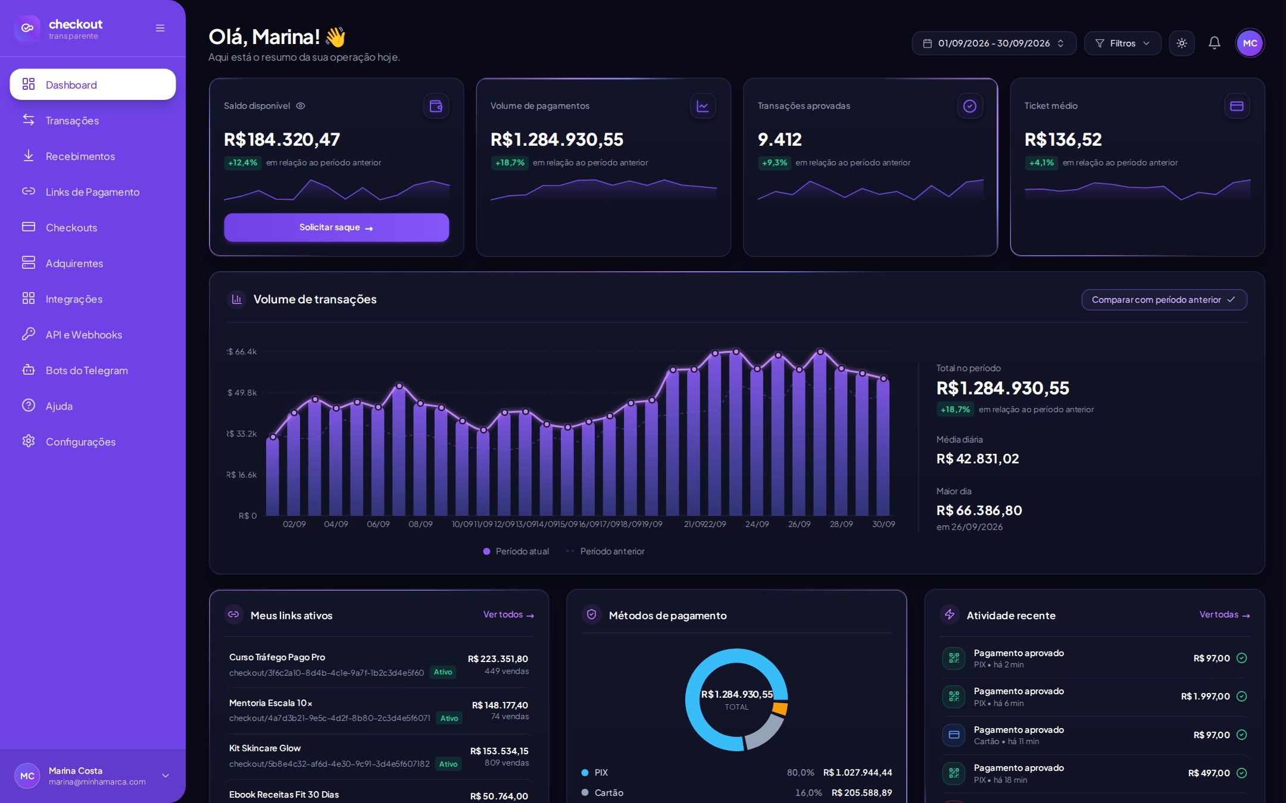Viewport: 1286px width, 803px height.
Task: Click PIX legend color dot
Action: coord(585,773)
